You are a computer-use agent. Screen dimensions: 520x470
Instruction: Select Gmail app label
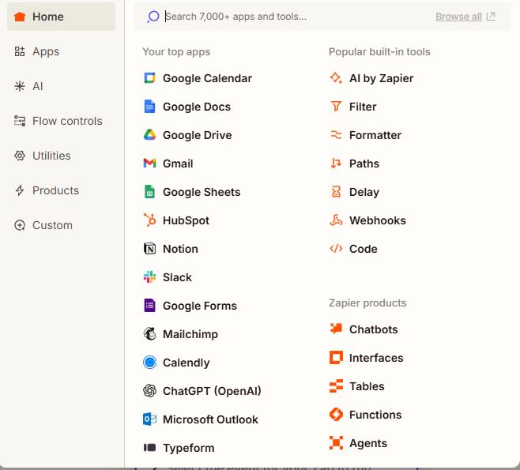(x=178, y=164)
